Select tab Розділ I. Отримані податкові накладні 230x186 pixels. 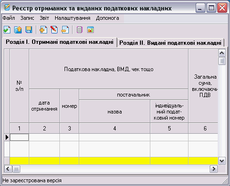pos(59,42)
